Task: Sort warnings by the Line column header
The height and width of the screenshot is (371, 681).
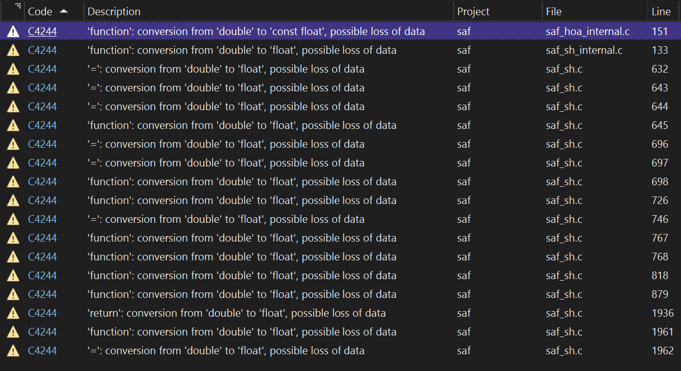Action: [x=661, y=11]
